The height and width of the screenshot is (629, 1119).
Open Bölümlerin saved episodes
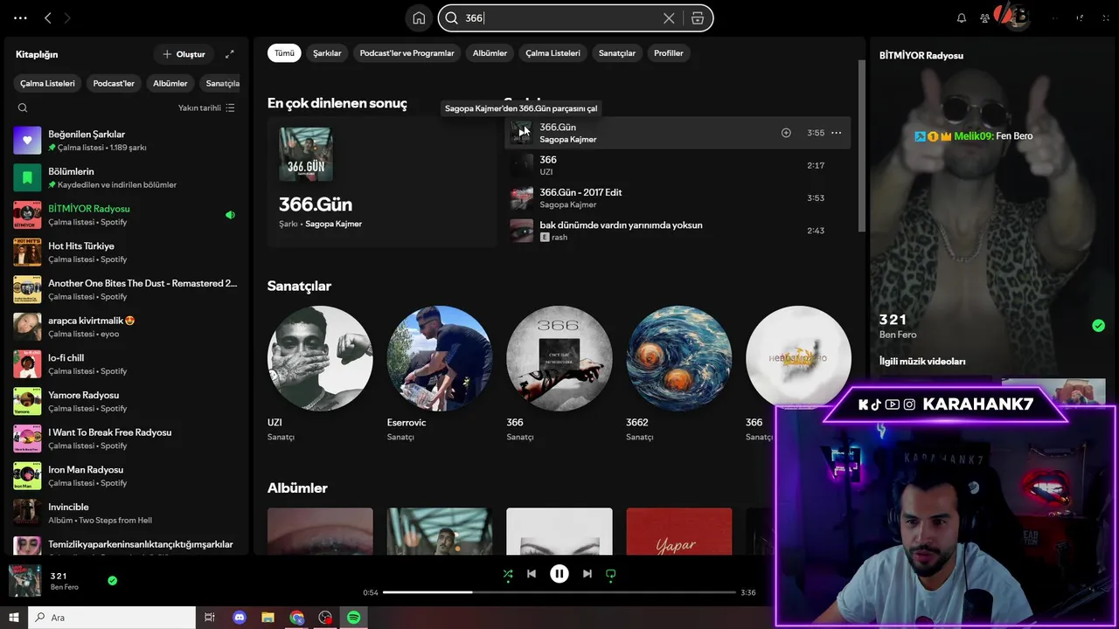pyautogui.click(x=126, y=178)
